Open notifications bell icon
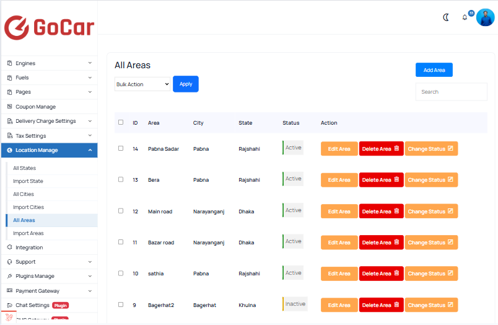 pyautogui.click(x=465, y=17)
